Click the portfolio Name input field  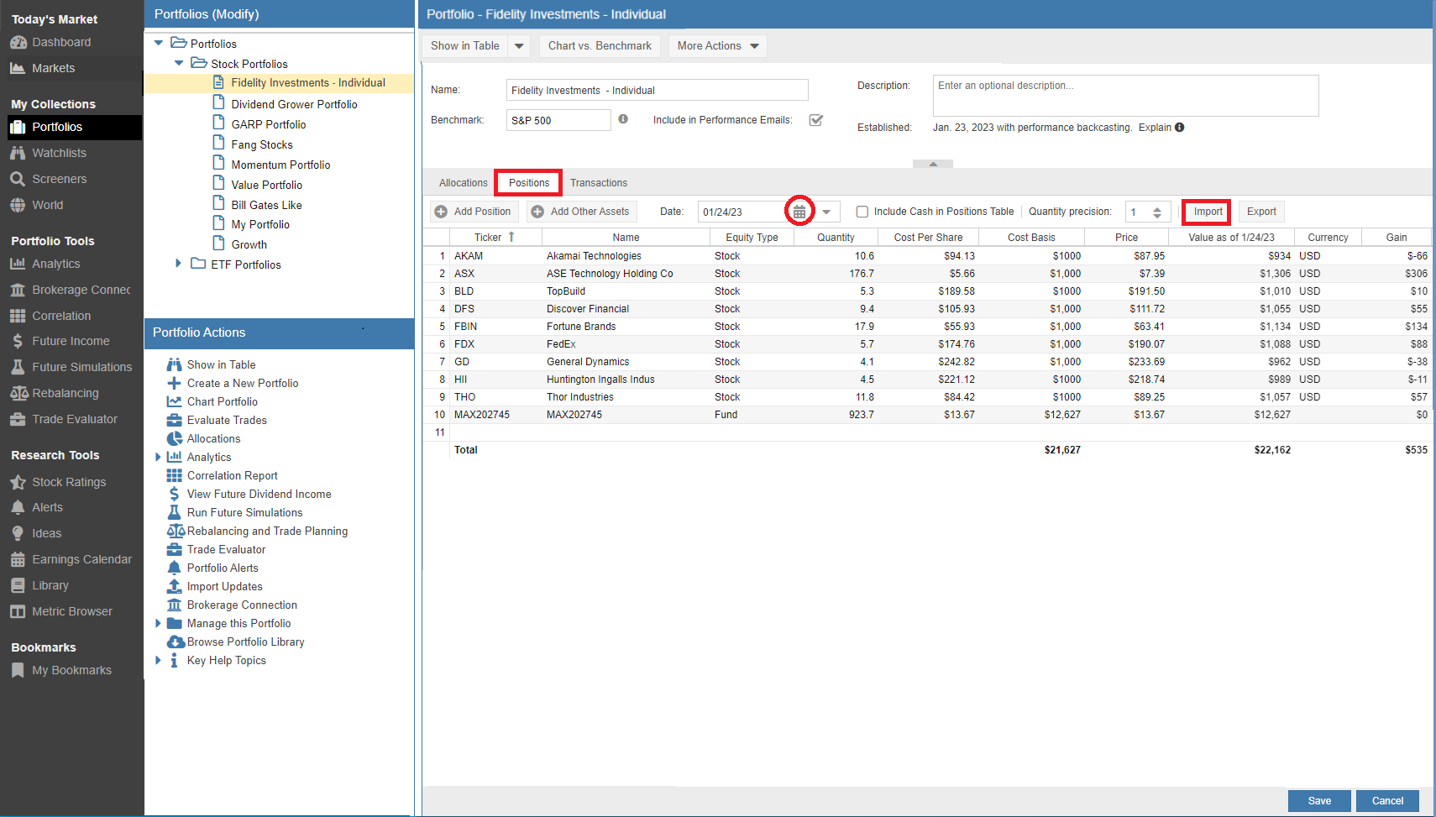point(657,91)
